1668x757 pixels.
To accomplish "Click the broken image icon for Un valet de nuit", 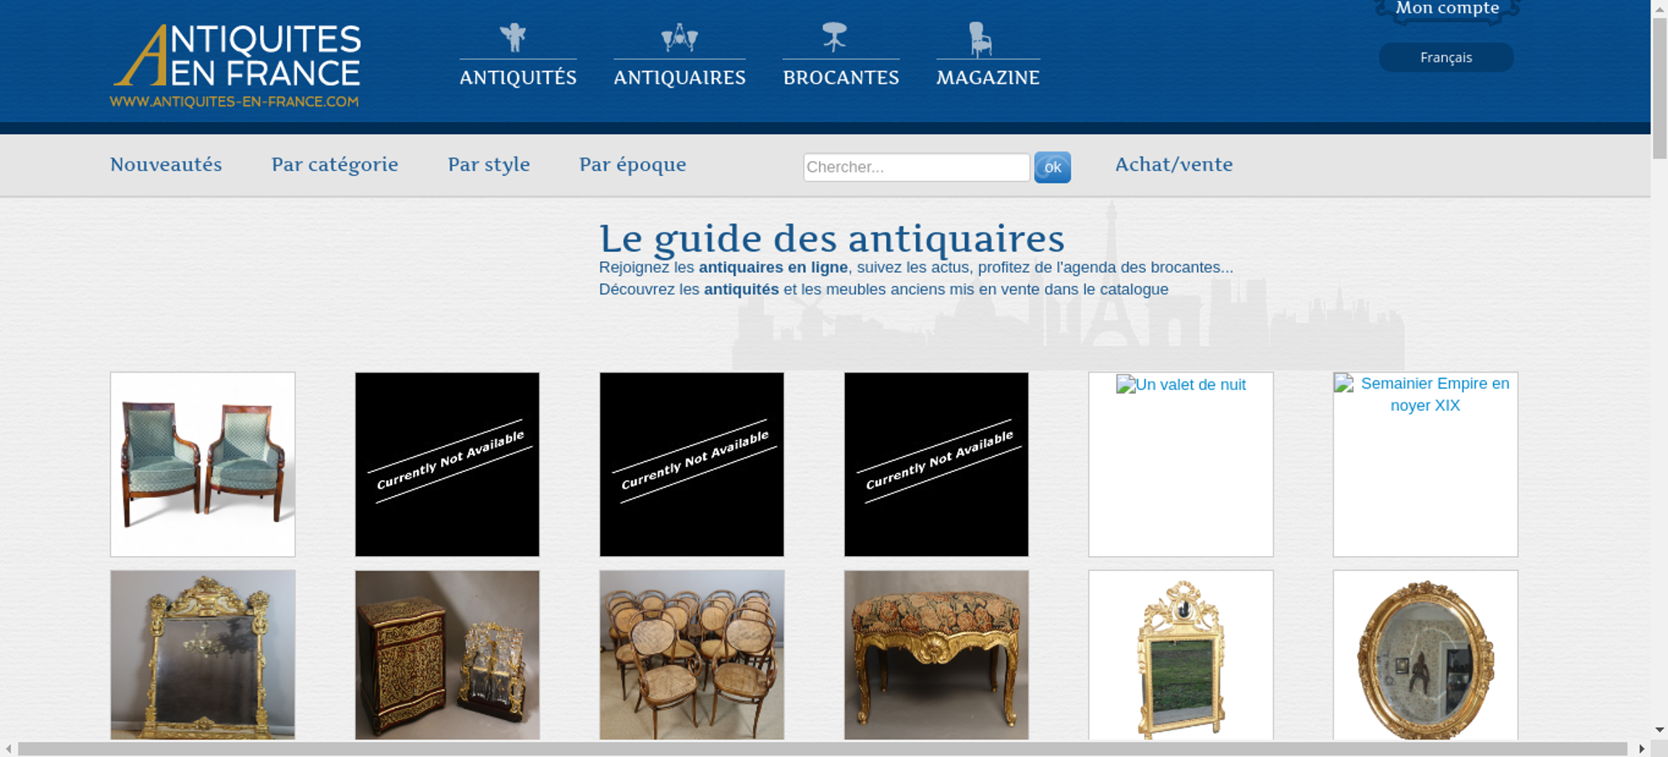I will 1126,384.
